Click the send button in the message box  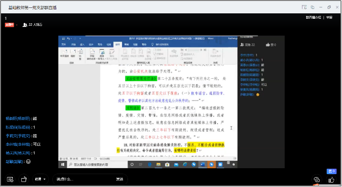(x=120, y=179)
